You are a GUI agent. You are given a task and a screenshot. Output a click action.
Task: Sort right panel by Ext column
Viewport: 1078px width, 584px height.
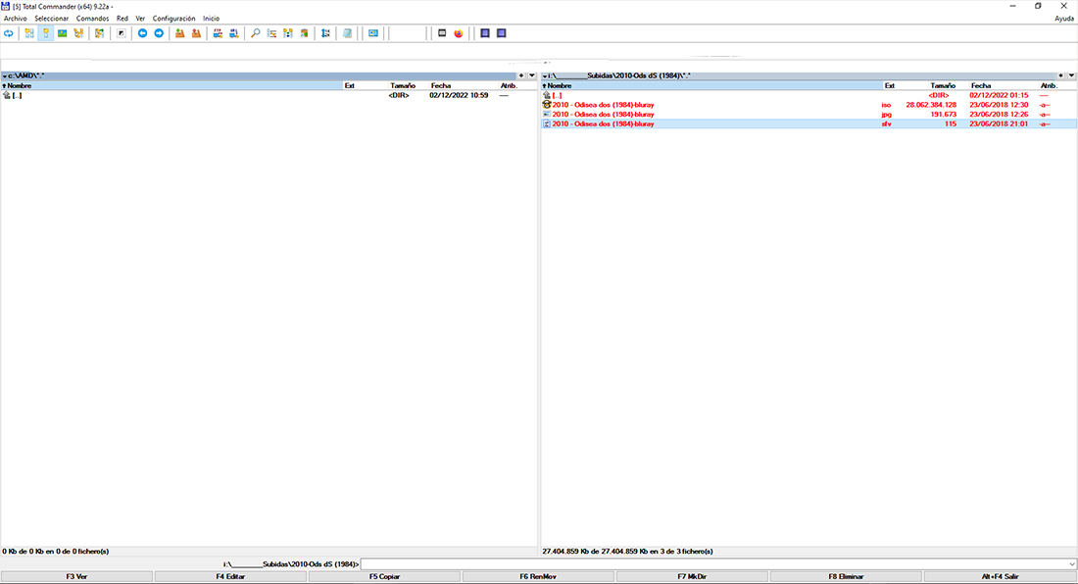890,86
